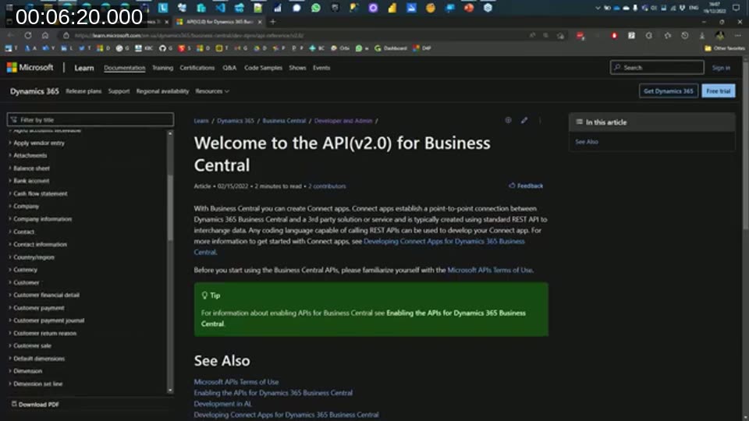Expand Customer payment journal node
This screenshot has width=749, height=421.
[x=10, y=320]
